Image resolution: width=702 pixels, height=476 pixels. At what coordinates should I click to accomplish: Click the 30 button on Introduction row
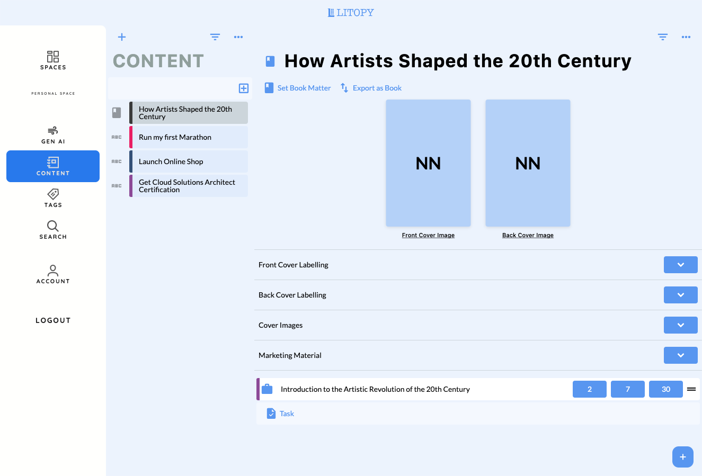666,389
